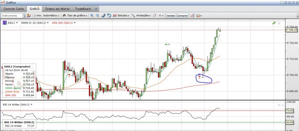Click the help question mark window icon
This screenshot has width=299, height=131.
coord(286,2)
